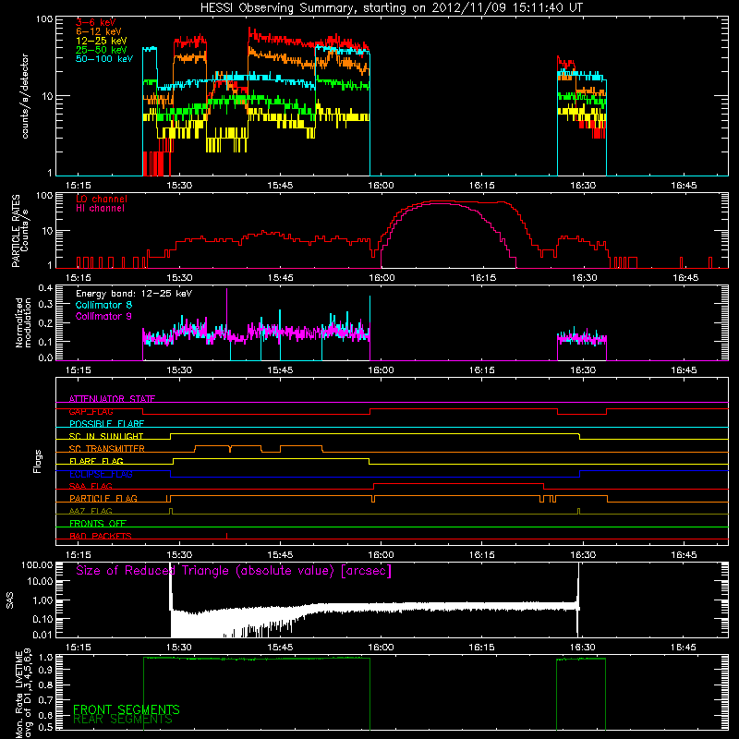Select the Collimator 8 legend label
The image size is (739, 739).
pos(103,305)
